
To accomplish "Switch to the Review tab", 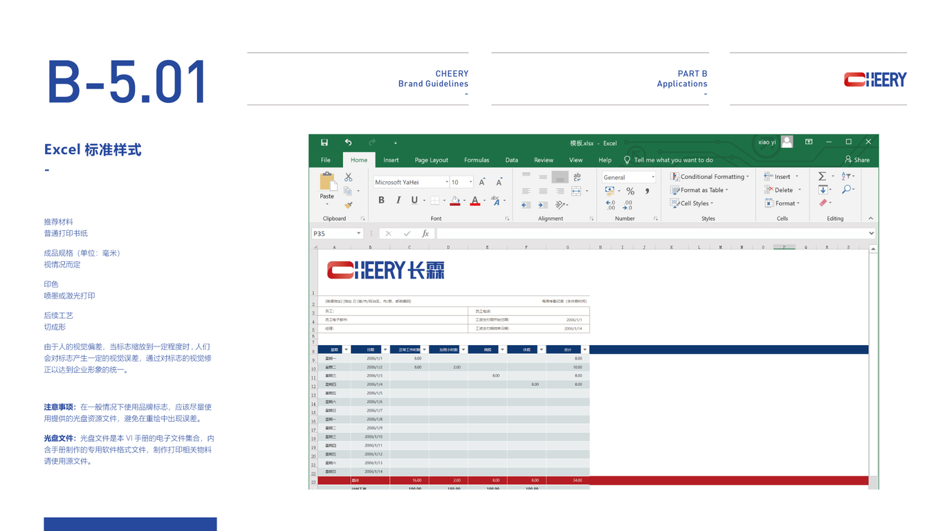I will [544, 160].
